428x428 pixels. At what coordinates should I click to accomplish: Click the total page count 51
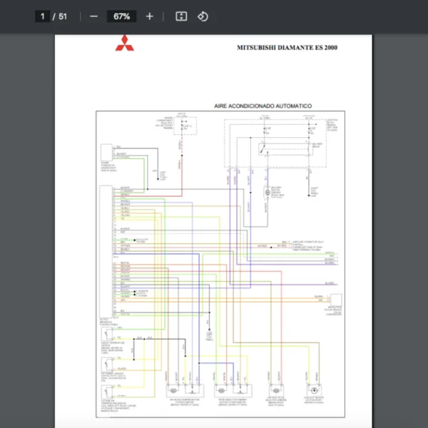[x=63, y=16]
